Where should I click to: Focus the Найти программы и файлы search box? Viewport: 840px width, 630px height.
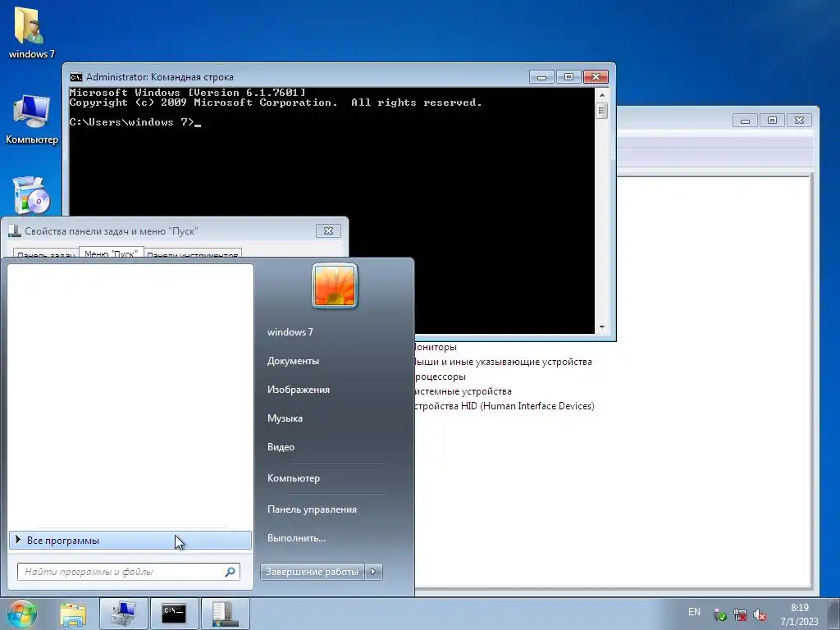[129, 572]
